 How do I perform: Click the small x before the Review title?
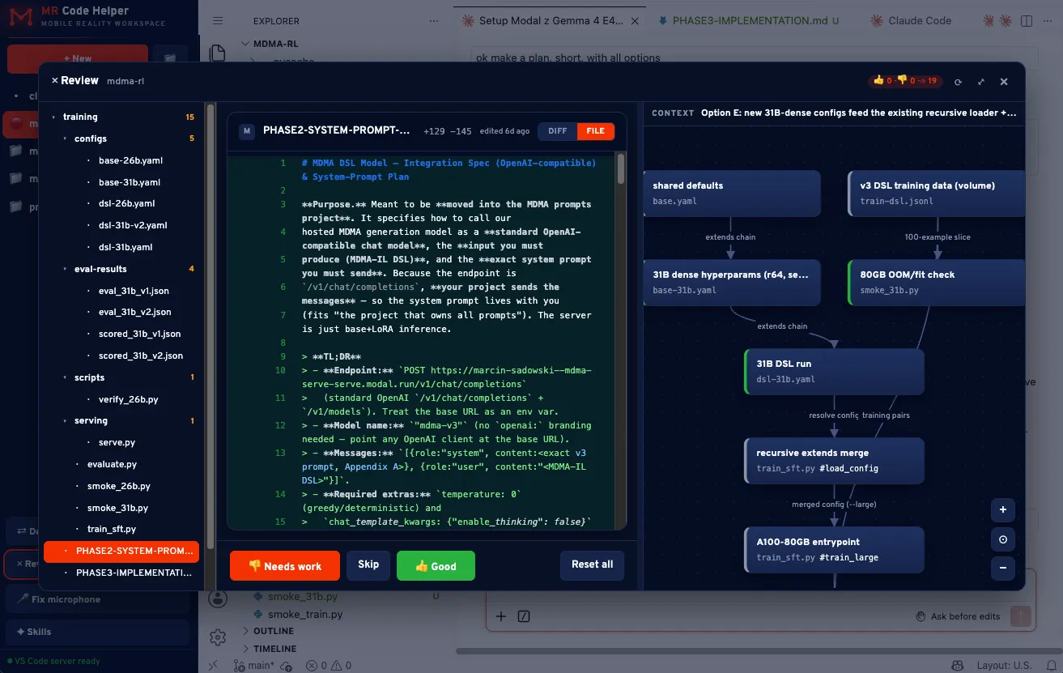coord(55,81)
